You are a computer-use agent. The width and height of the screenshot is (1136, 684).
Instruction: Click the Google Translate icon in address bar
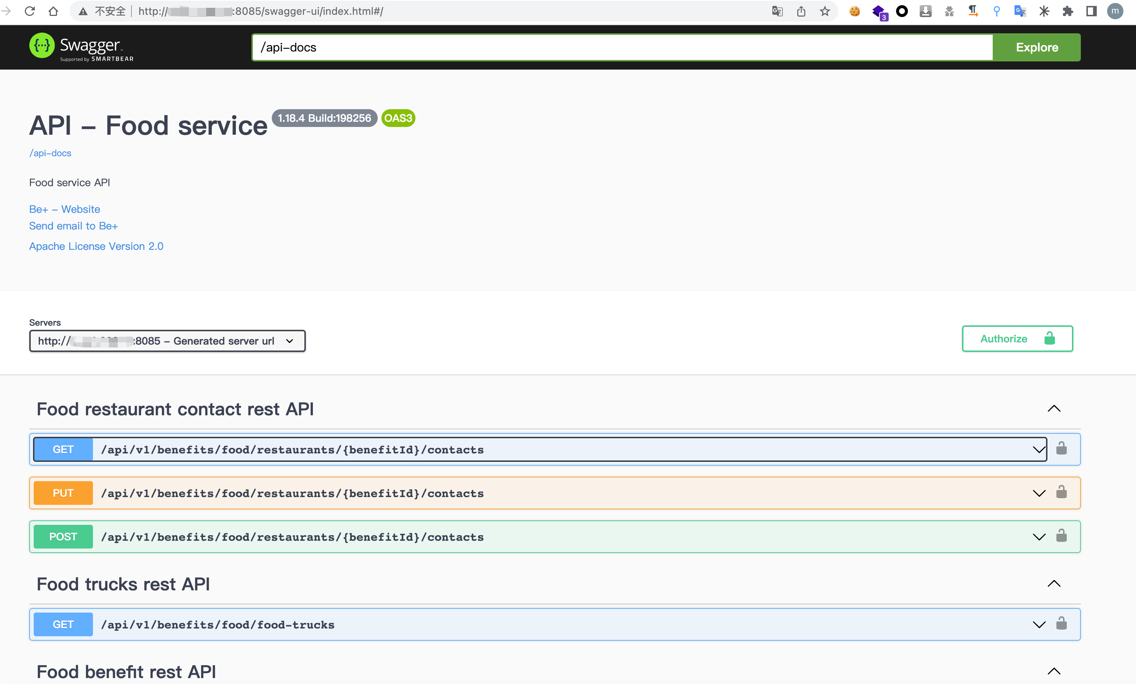click(x=777, y=11)
